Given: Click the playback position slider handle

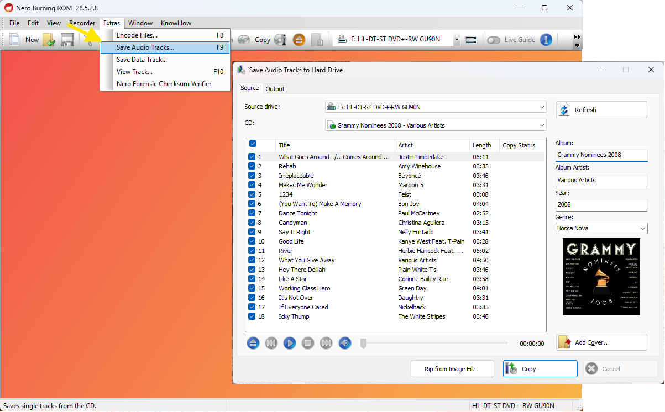Looking at the screenshot, I should click(363, 344).
